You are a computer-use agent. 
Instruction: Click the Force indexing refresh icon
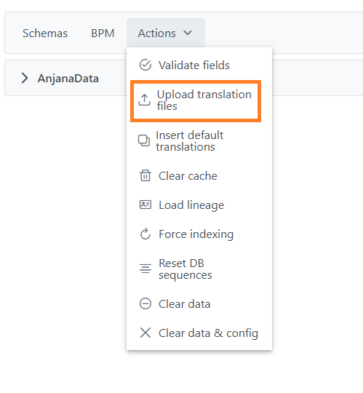click(145, 234)
